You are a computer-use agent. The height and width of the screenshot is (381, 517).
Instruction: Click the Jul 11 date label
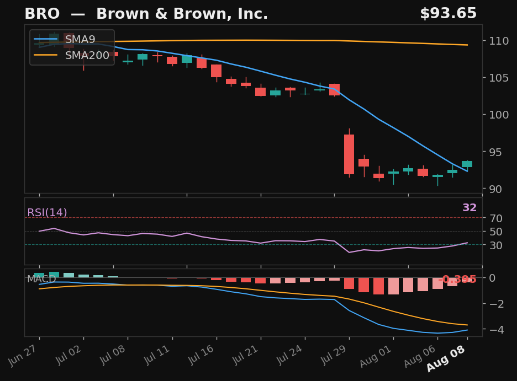tap(157, 355)
